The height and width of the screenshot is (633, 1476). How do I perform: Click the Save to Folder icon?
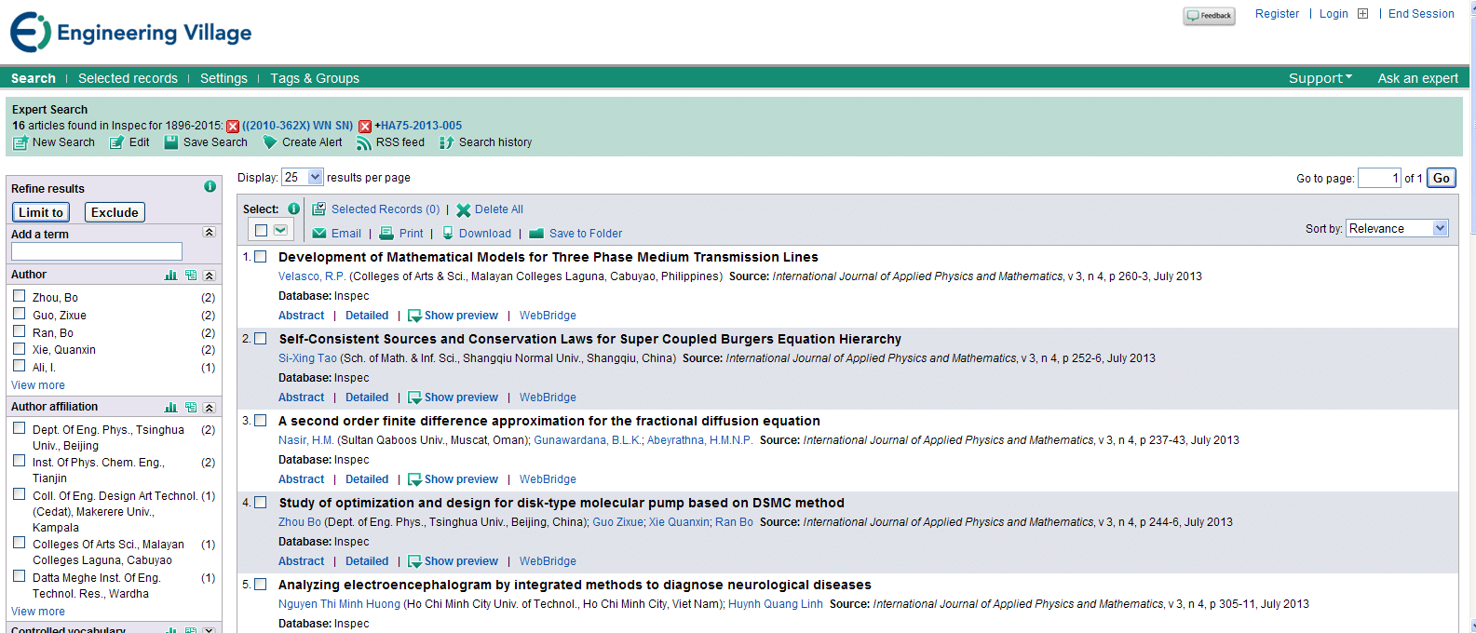pos(536,234)
